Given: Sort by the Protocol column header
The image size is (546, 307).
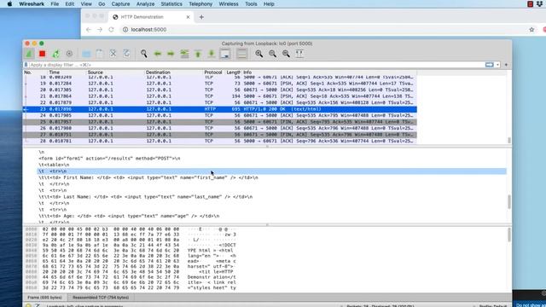Looking at the screenshot, I should (213, 72).
